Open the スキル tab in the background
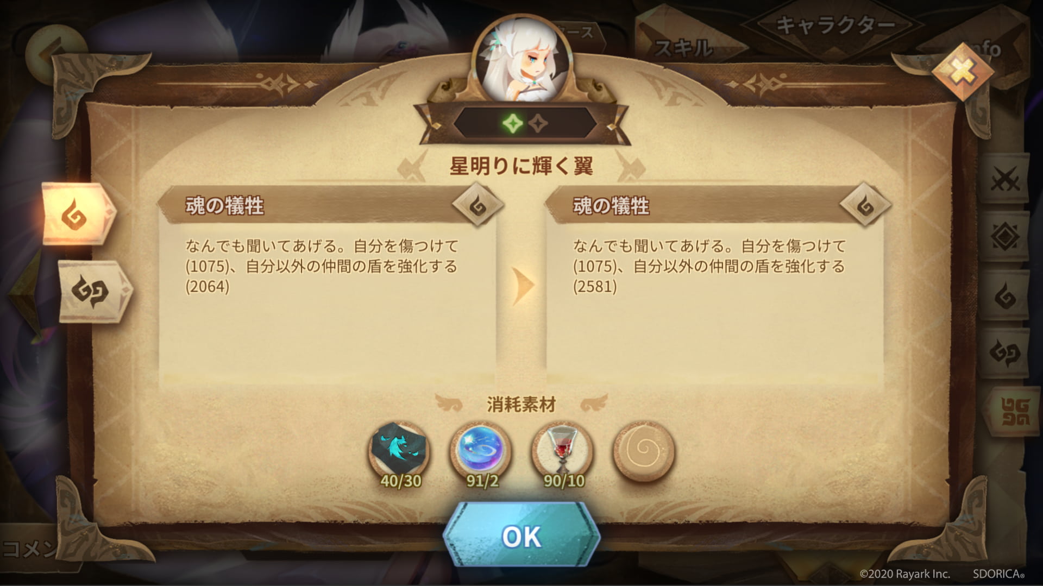1043x586 pixels. click(x=683, y=48)
